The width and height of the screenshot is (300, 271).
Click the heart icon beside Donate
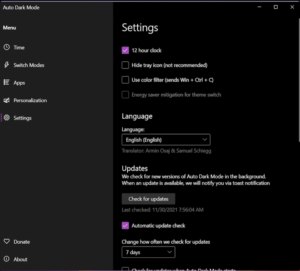click(6, 241)
